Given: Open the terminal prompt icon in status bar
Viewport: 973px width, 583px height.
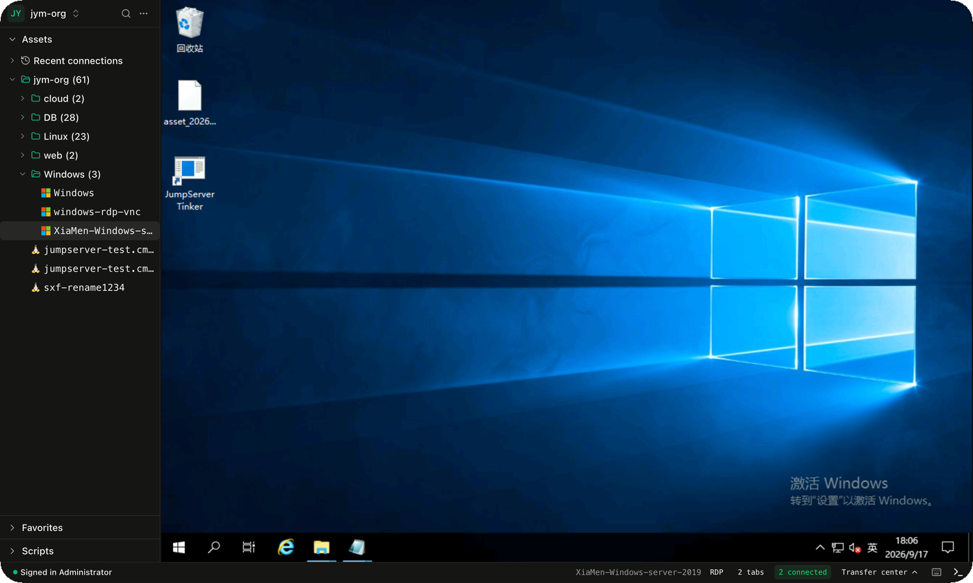Looking at the screenshot, I should click(957, 573).
